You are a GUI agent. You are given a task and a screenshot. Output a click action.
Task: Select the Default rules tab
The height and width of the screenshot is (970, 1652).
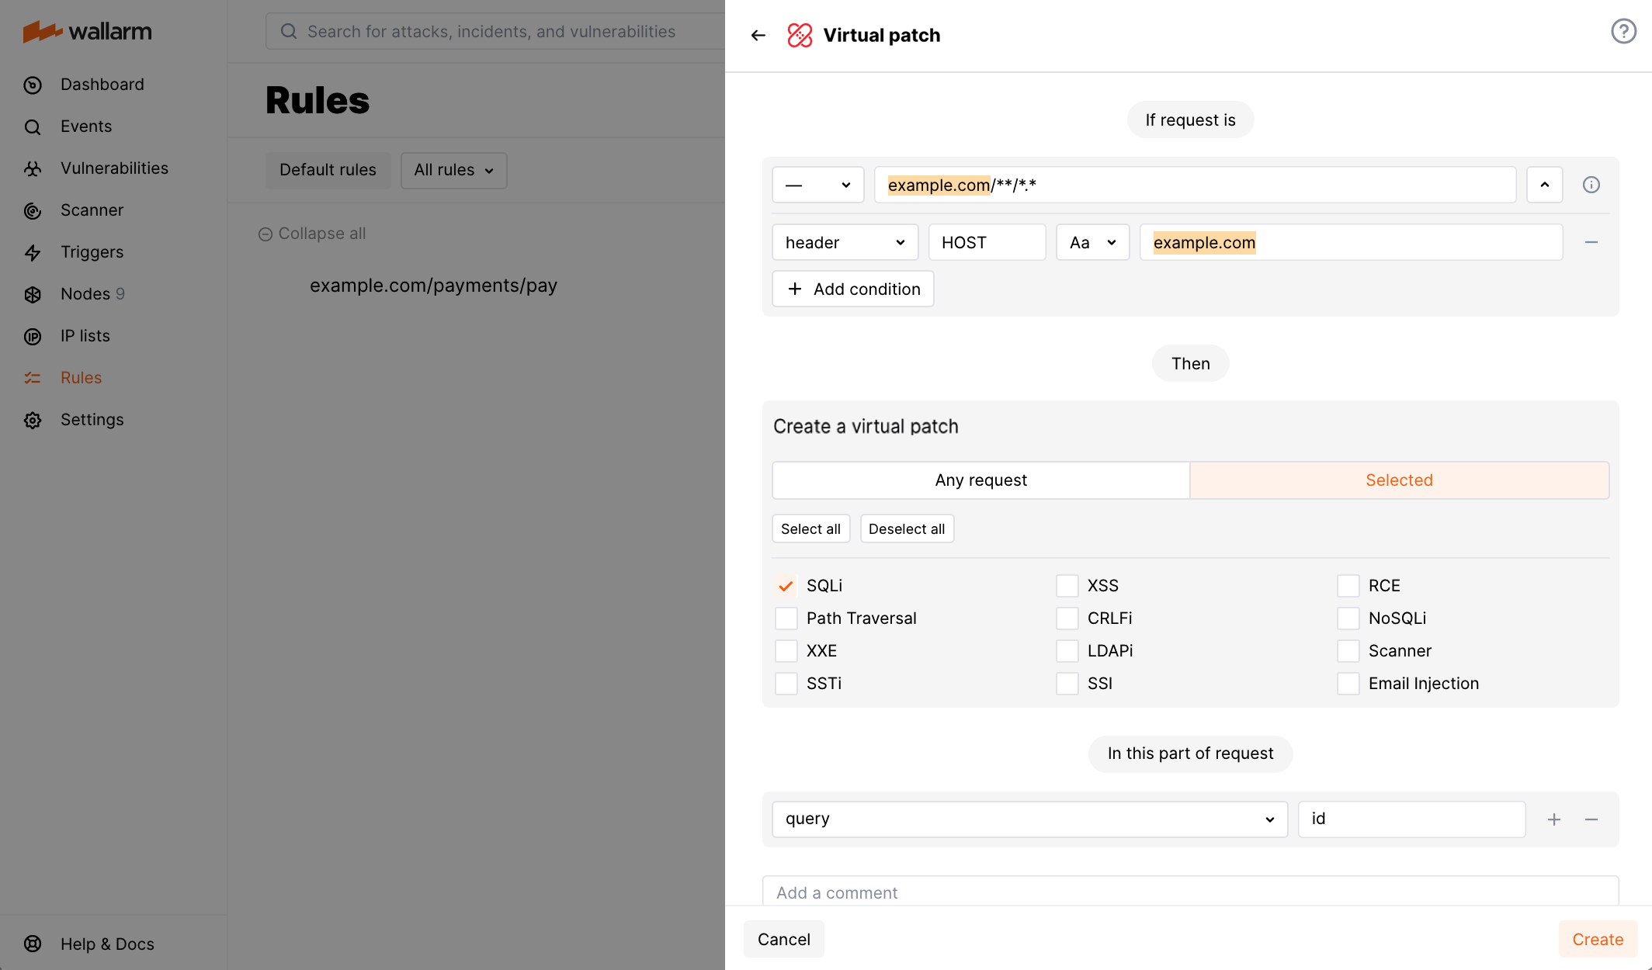pos(328,170)
